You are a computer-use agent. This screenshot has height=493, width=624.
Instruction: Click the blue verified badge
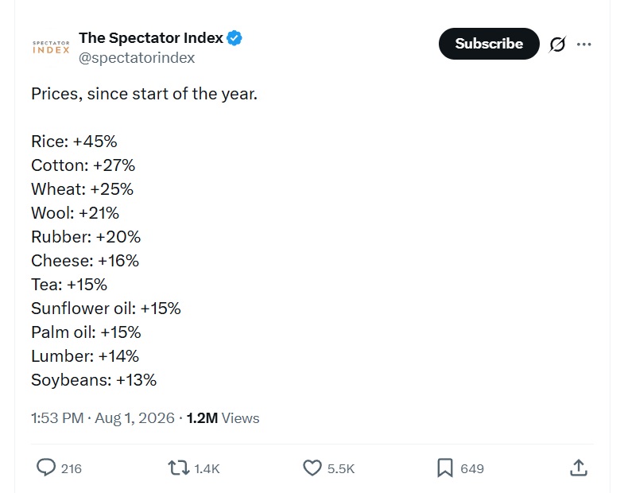234,38
